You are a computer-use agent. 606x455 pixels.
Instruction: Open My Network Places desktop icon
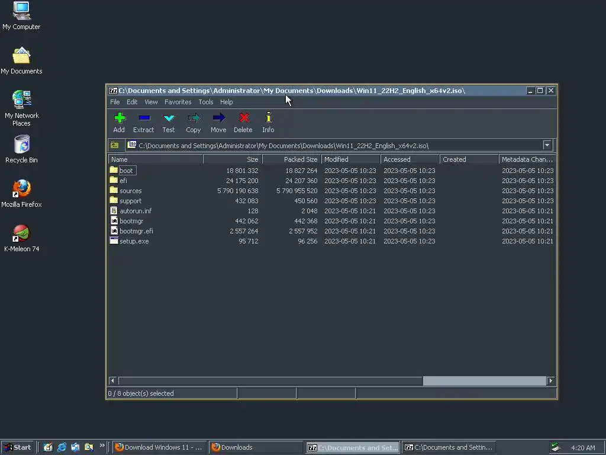click(22, 108)
